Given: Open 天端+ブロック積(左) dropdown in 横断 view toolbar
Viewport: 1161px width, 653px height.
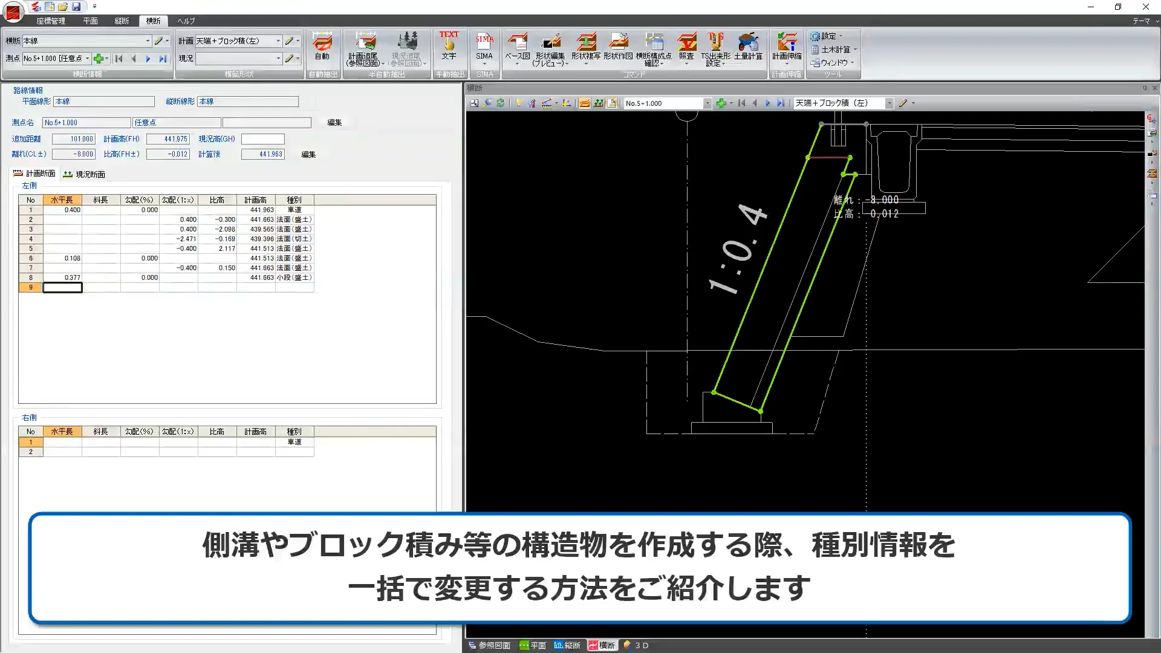Looking at the screenshot, I should 889,103.
